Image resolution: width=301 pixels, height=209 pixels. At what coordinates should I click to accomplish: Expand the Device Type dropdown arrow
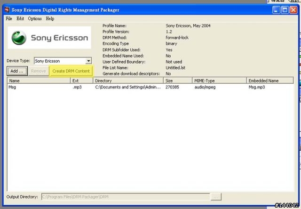point(88,61)
